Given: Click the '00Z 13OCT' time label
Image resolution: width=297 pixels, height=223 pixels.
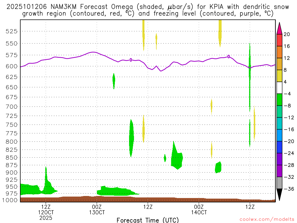Looking at the screenshot, I should tap(97, 210).
